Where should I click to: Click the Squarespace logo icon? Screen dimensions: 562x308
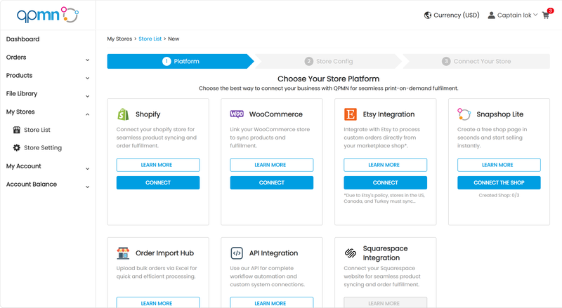[x=350, y=253]
